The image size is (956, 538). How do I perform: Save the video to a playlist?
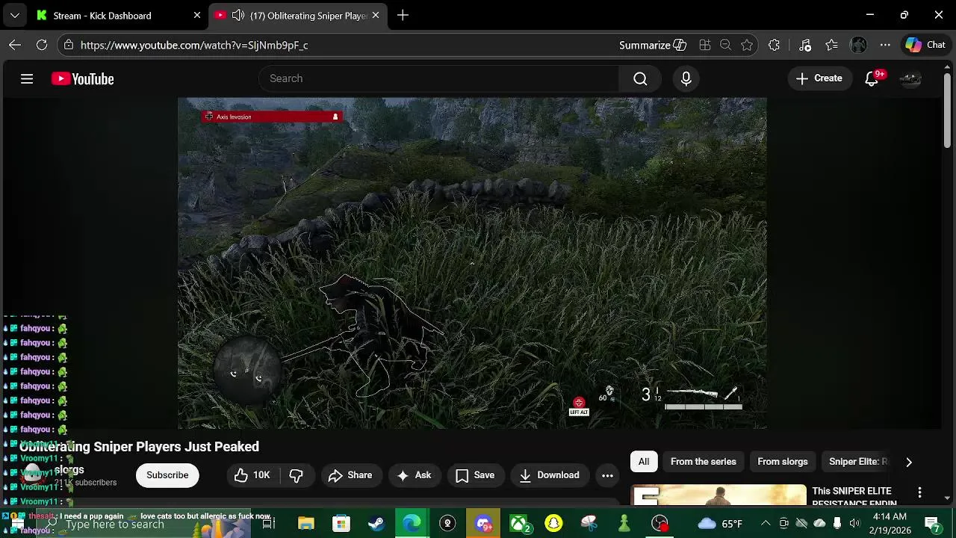[x=475, y=475]
